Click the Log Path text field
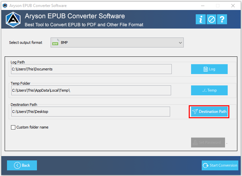 [x=91, y=69]
